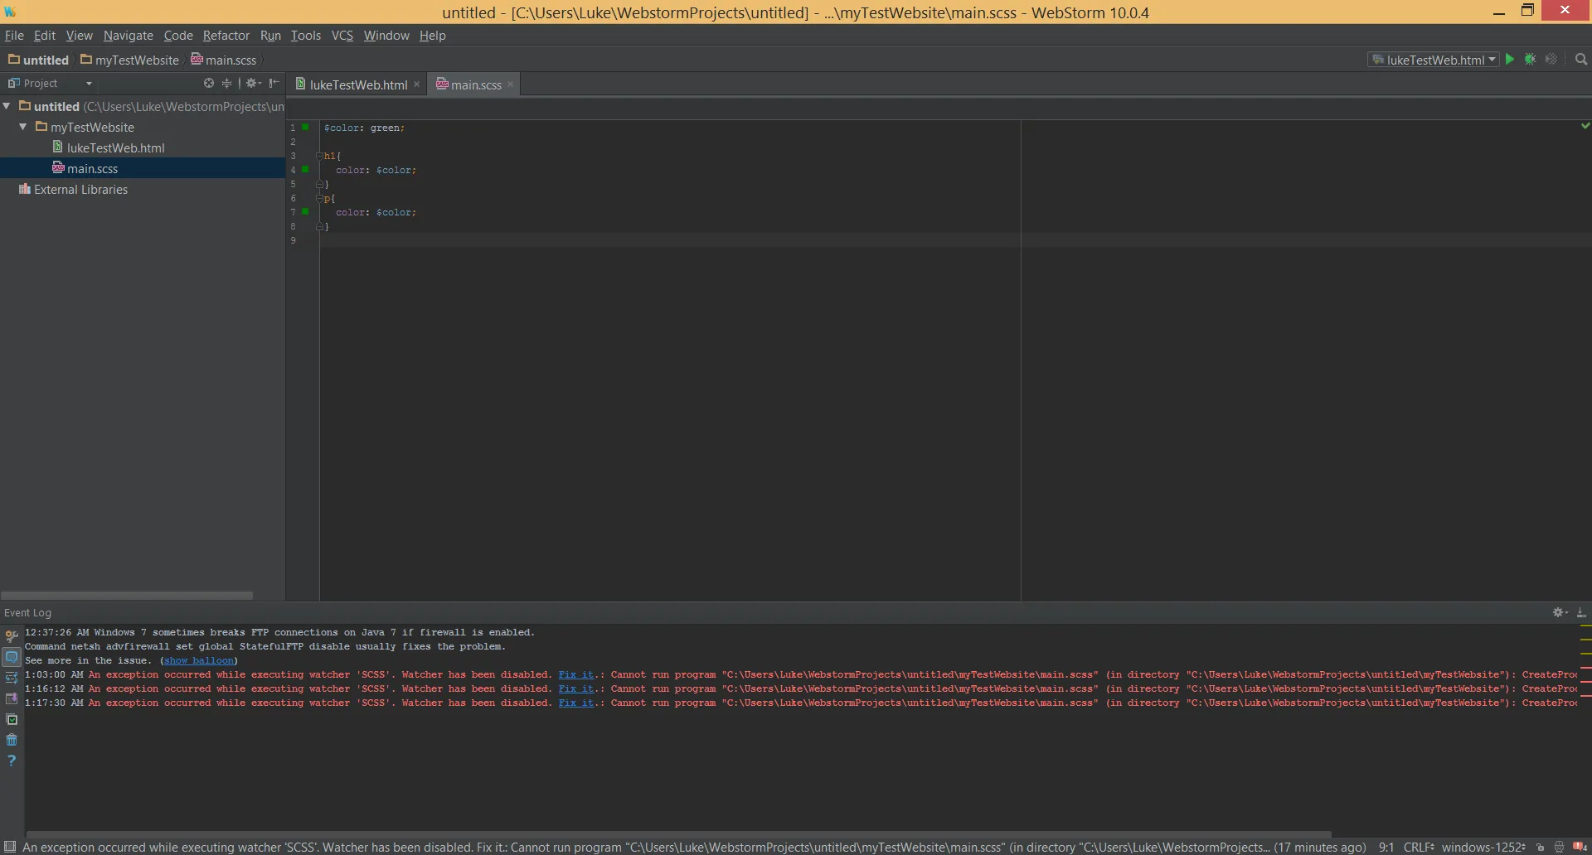This screenshot has height=855, width=1592.
Task: Open Event Log gear options in panel header
Action: point(1560,612)
